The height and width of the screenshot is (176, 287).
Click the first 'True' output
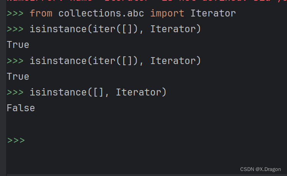[18, 45]
